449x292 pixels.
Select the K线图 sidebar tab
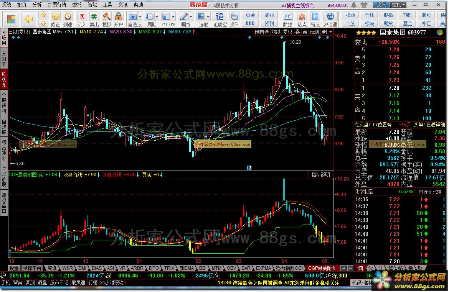[x=4, y=79]
